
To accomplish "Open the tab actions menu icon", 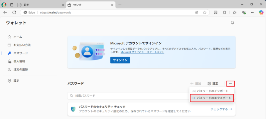I will 12,5.
